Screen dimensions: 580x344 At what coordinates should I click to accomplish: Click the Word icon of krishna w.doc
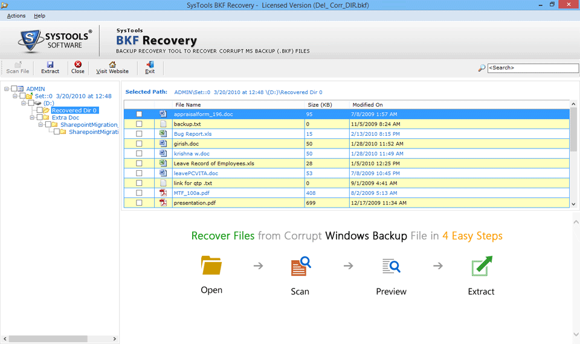point(163,153)
